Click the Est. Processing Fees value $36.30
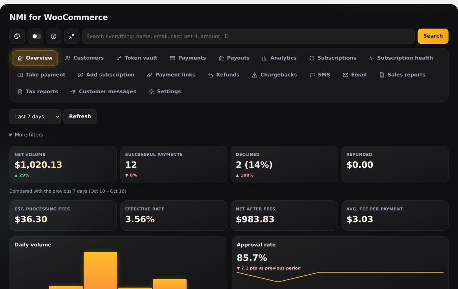Viewport: 458px width, 289px height. coord(31,219)
